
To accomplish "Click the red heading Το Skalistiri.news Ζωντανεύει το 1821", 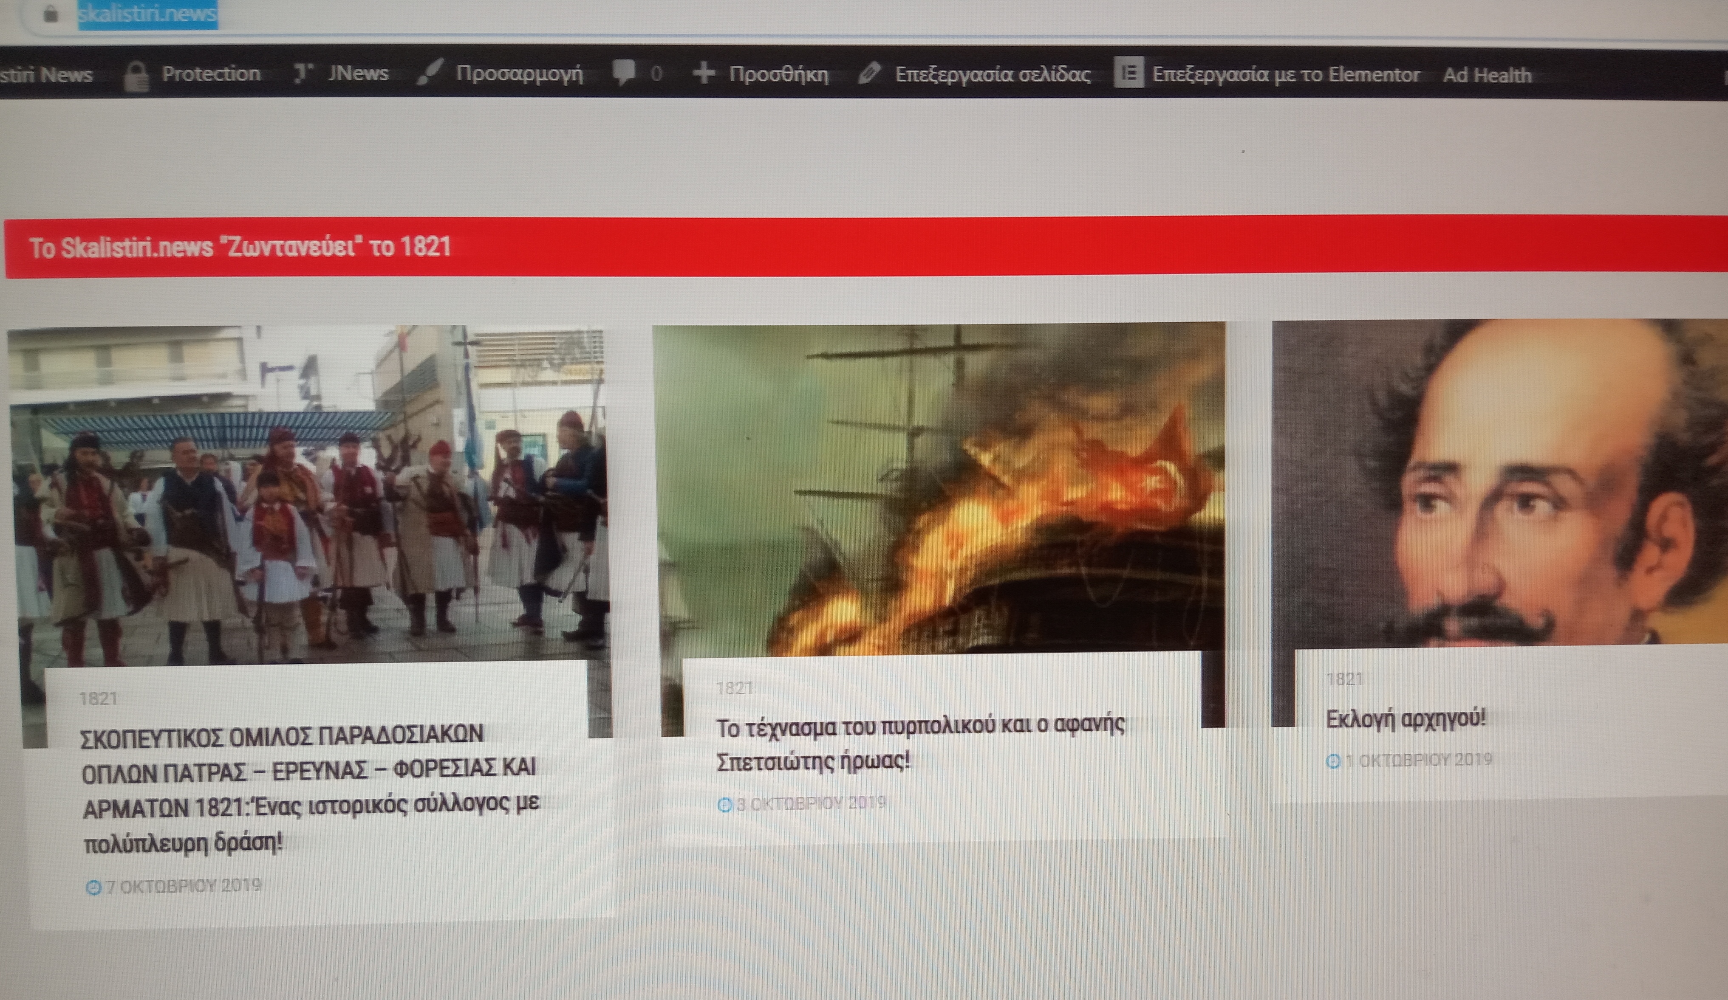I will click(x=240, y=248).
